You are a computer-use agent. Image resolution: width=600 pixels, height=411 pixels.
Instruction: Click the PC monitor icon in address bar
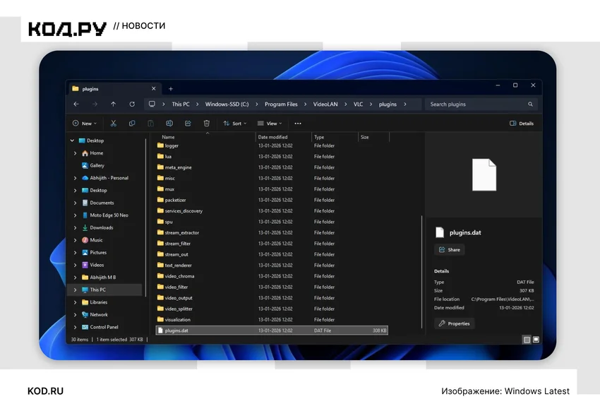pos(152,104)
